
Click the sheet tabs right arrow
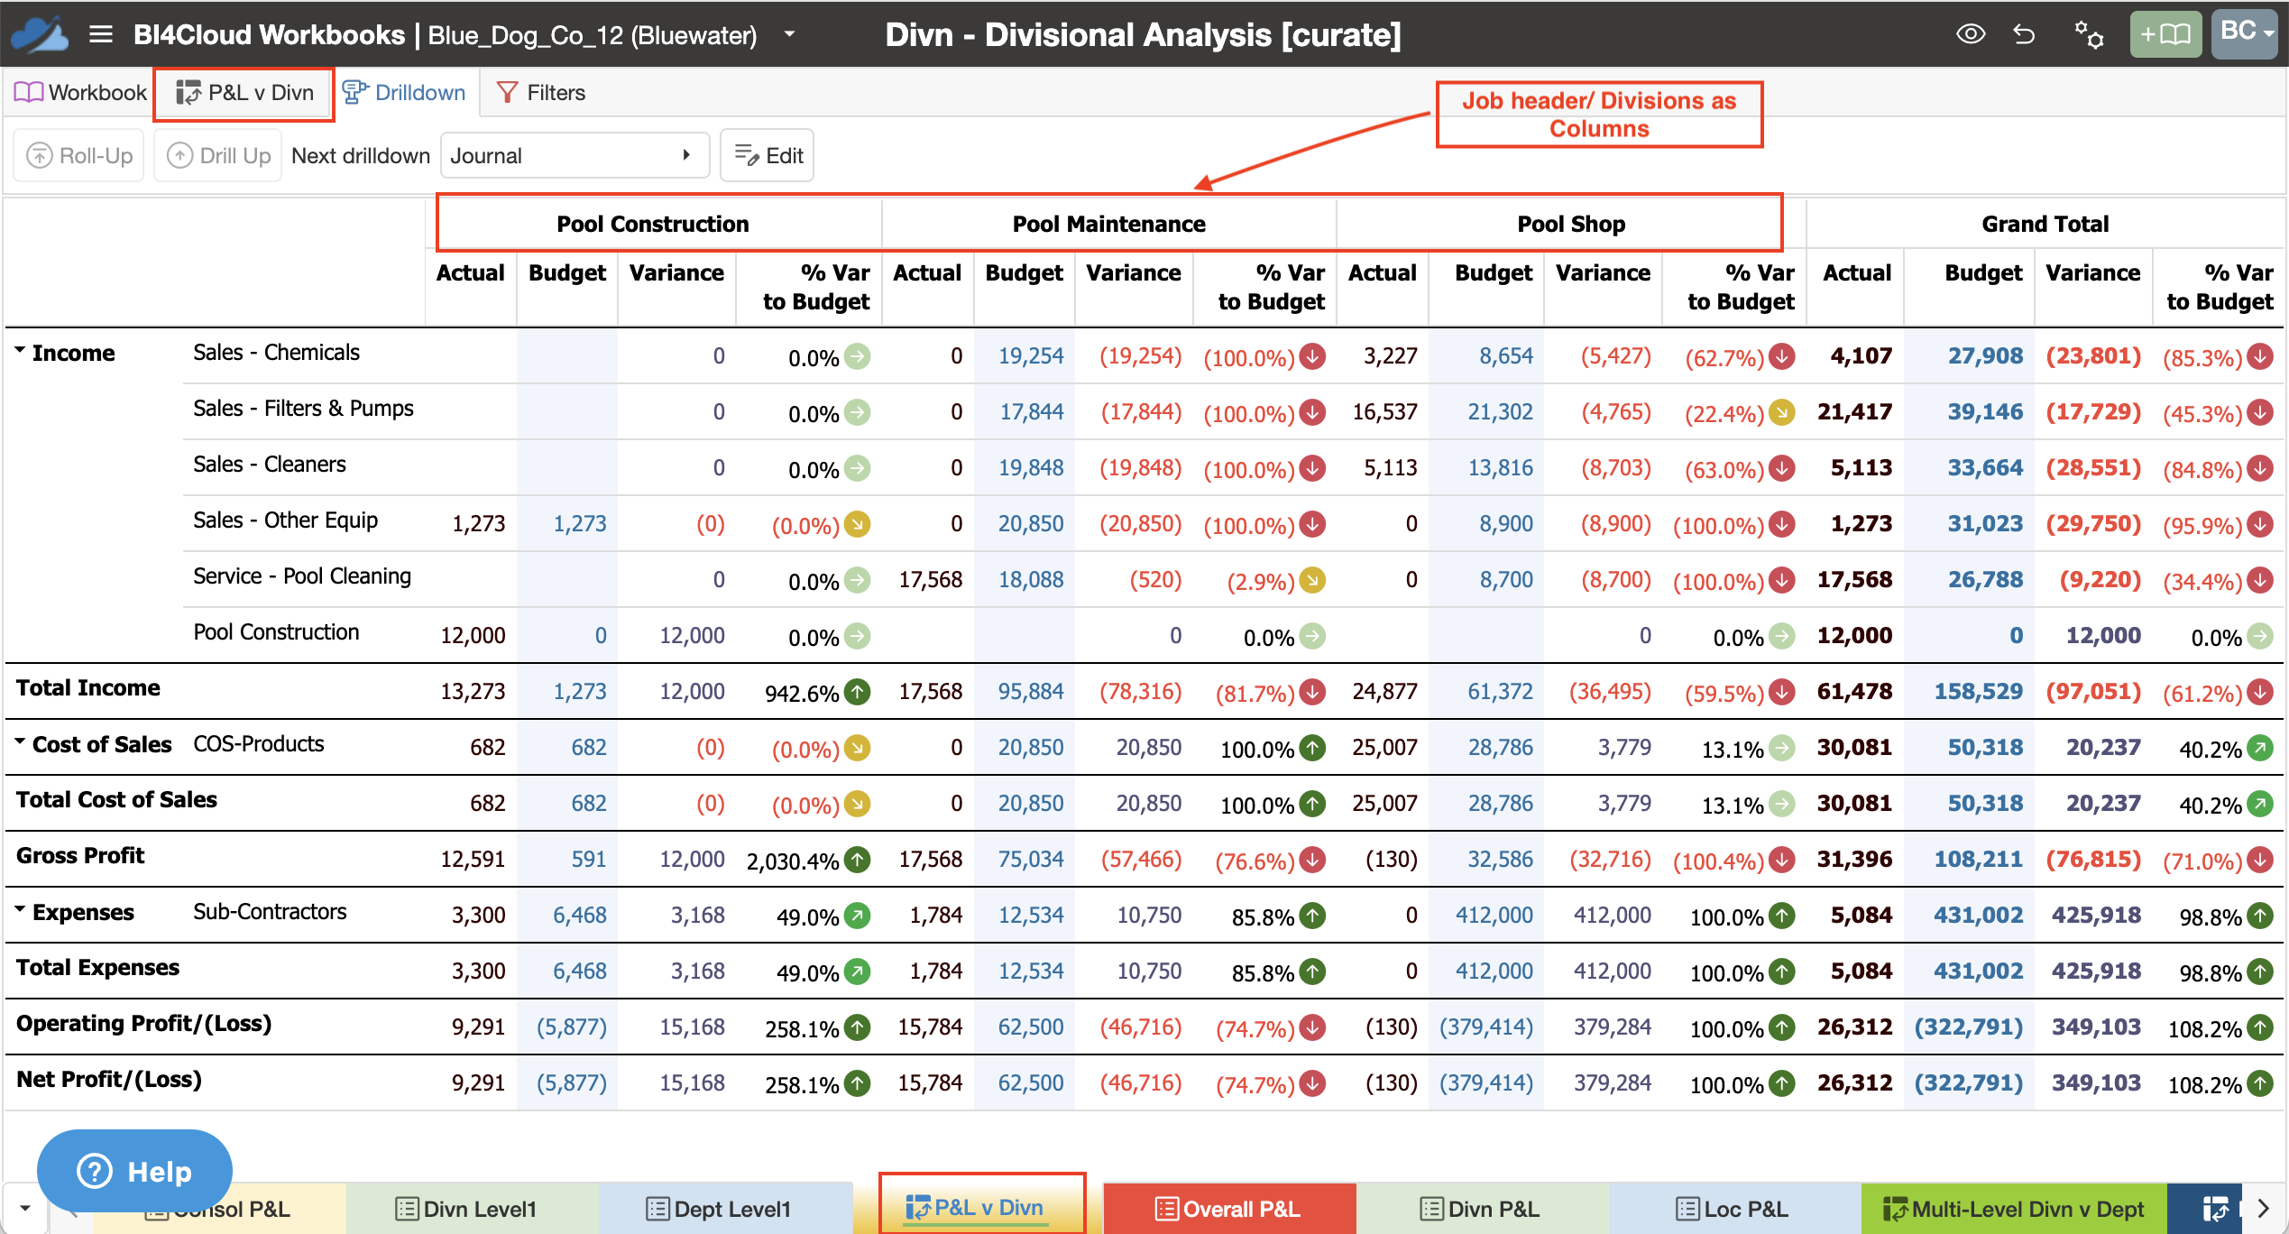click(2264, 1208)
